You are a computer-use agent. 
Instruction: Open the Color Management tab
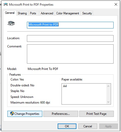(x=68, y=13)
